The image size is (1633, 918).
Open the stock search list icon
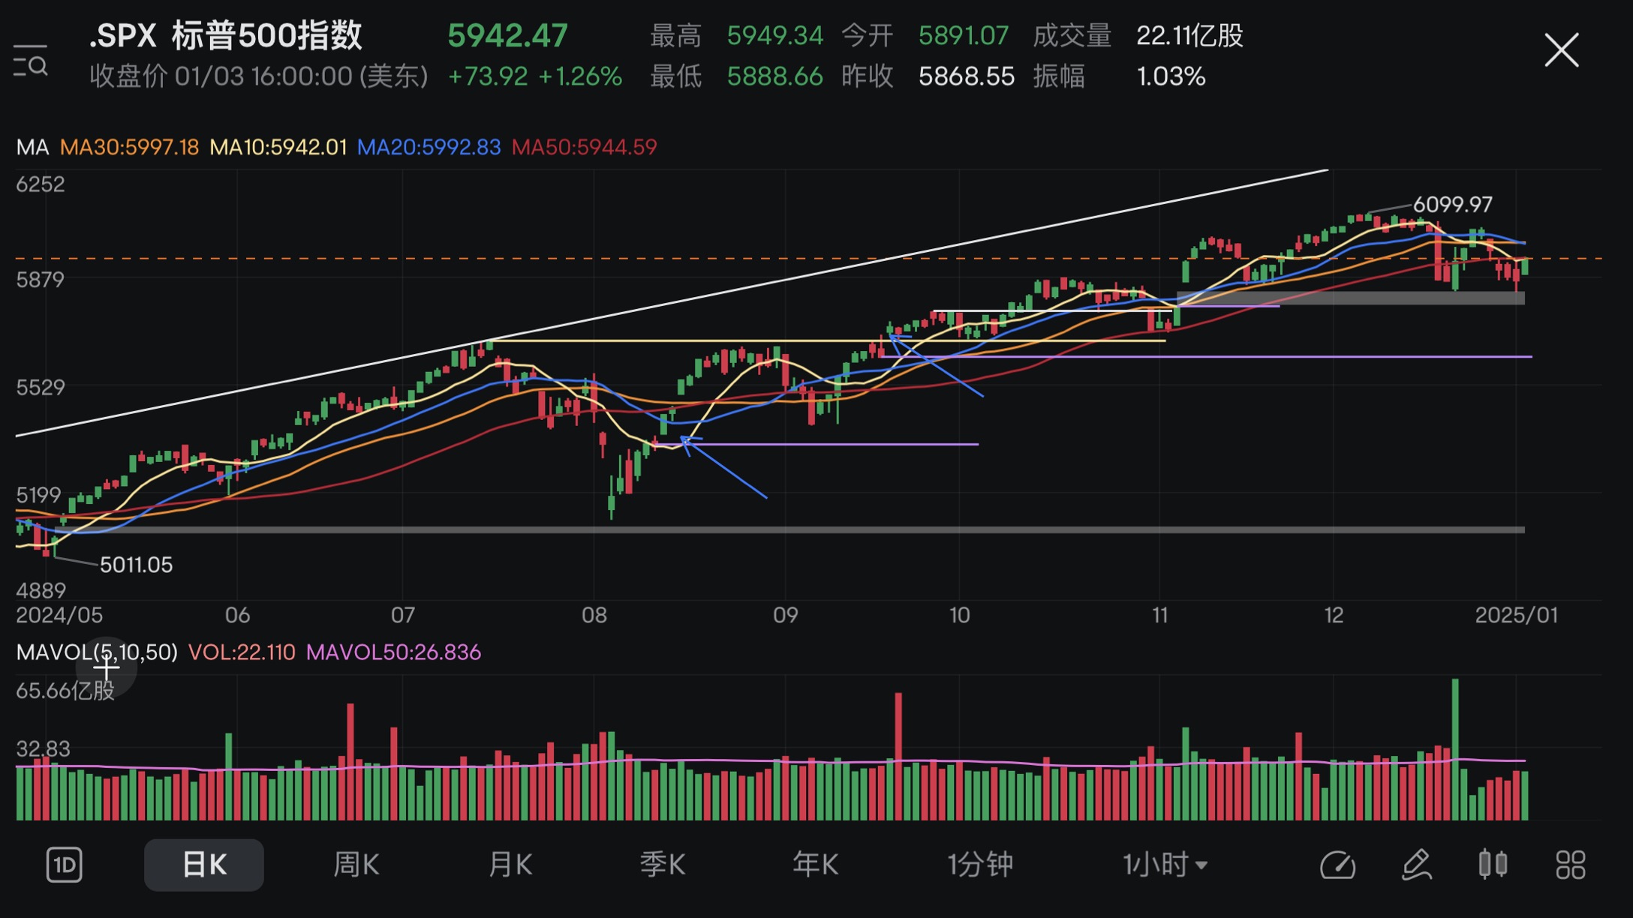tap(31, 61)
